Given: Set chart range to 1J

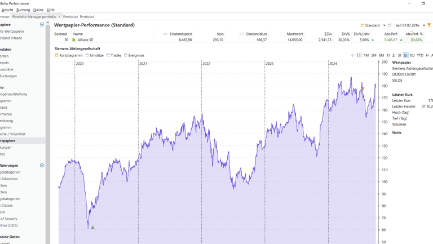Looking at the screenshot, I should point(388,55).
